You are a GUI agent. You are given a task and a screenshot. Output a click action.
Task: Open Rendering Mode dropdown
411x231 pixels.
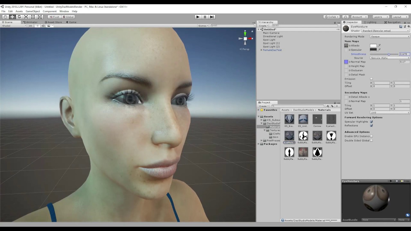390,37
